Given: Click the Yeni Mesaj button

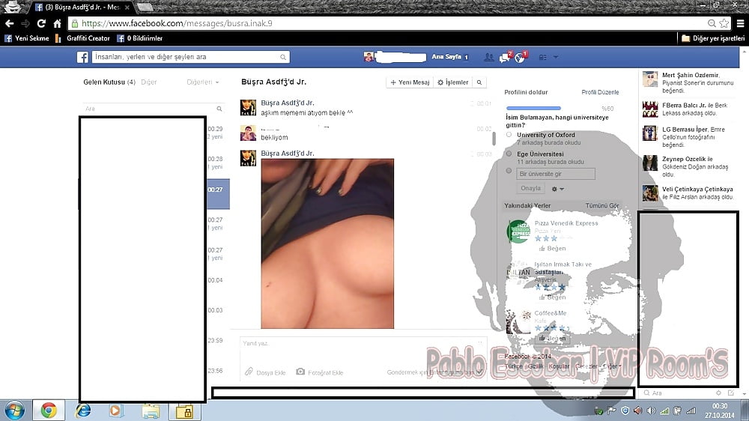Looking at the screenshot, I should tap(410, 82).
